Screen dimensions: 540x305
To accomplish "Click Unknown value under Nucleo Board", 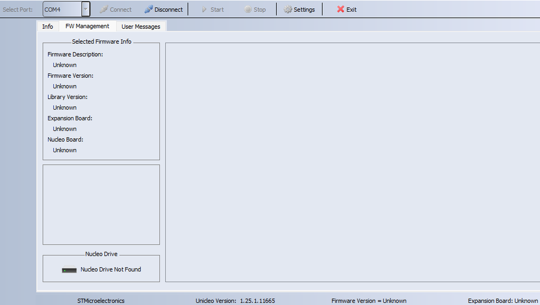I will (65, 150).
